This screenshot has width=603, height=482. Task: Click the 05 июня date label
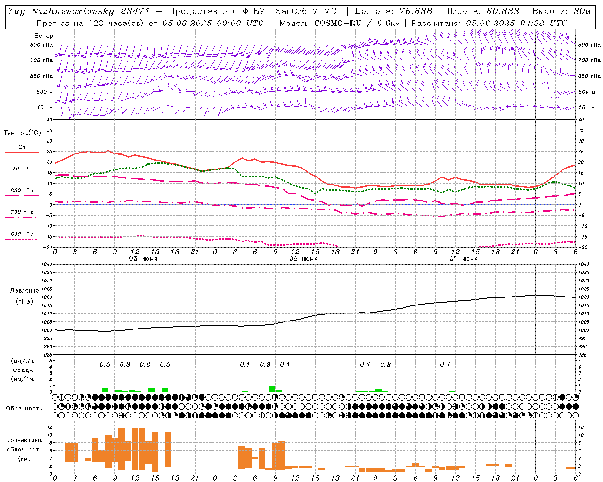[x=144, y=259]
